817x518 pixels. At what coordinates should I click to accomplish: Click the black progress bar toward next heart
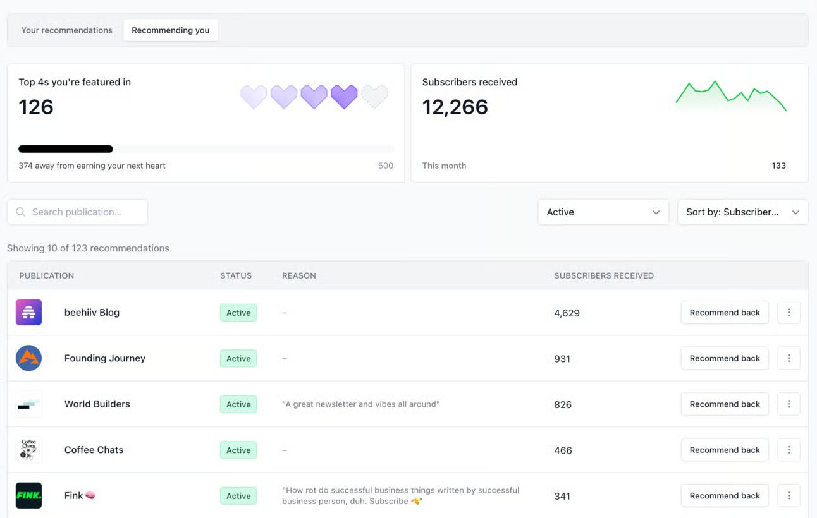66,149
